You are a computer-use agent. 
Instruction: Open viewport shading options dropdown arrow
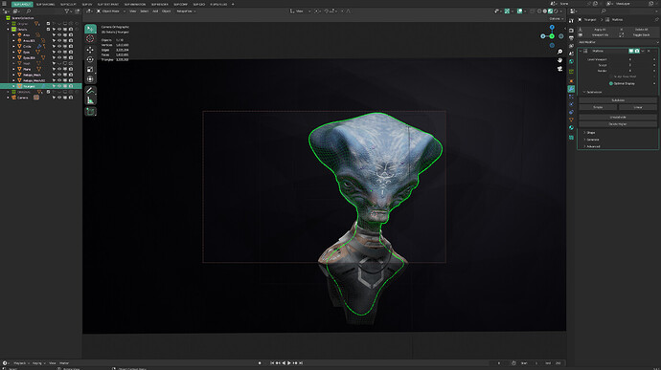click(562, 11)
